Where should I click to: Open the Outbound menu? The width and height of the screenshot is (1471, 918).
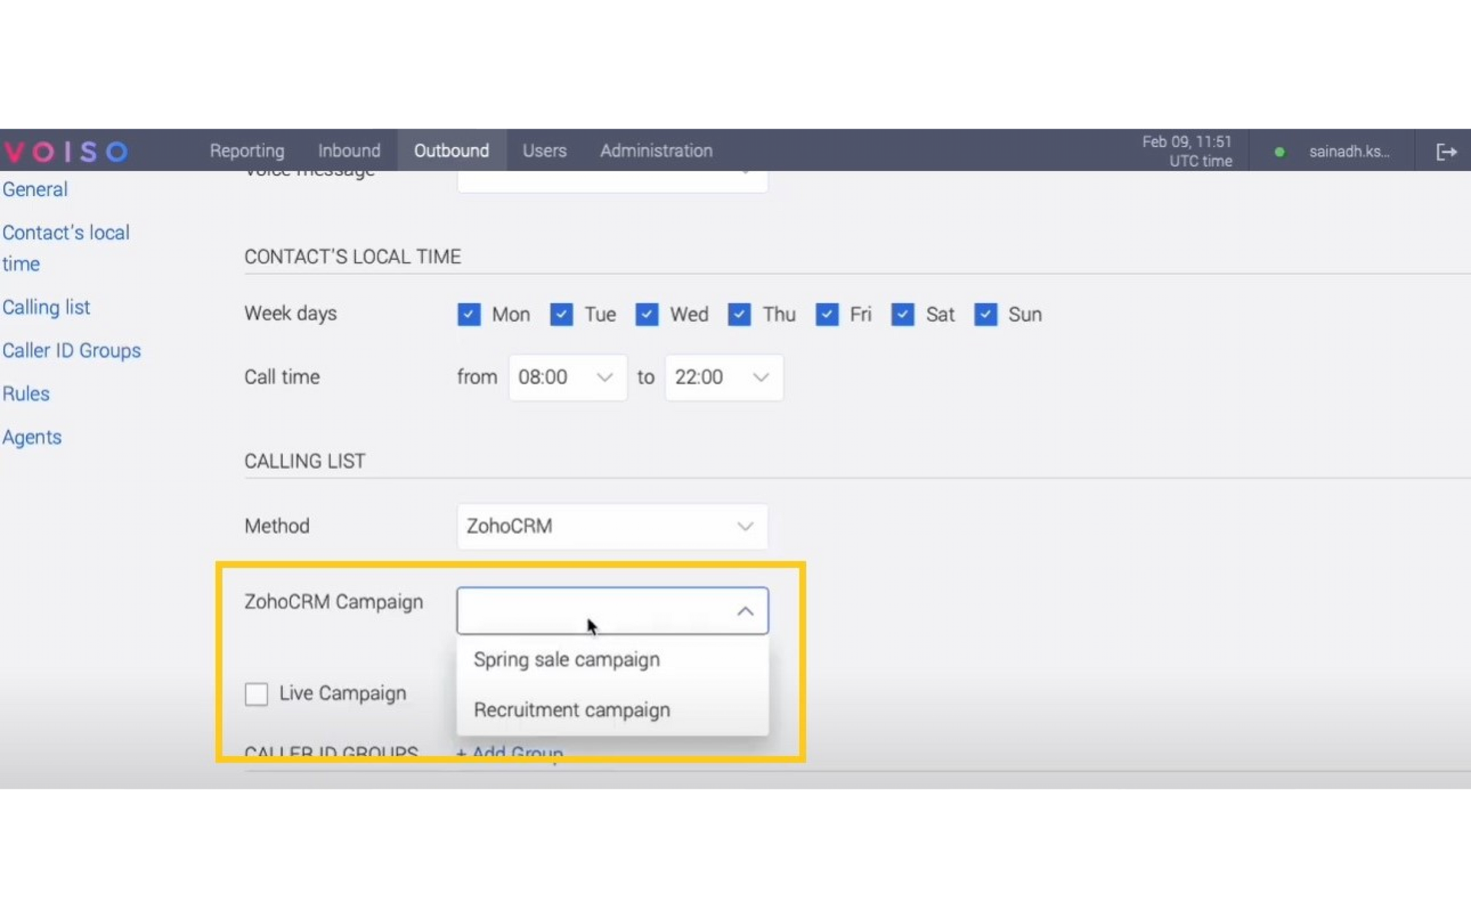[x=452, y=150]
